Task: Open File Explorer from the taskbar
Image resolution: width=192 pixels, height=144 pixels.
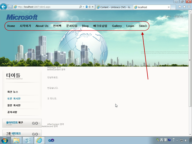Action: tap(16, 140)
